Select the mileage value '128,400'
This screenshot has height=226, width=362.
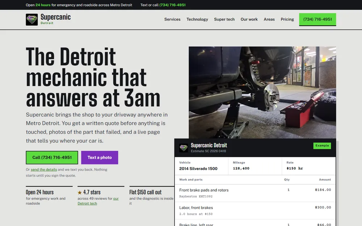tap(241, 169)
